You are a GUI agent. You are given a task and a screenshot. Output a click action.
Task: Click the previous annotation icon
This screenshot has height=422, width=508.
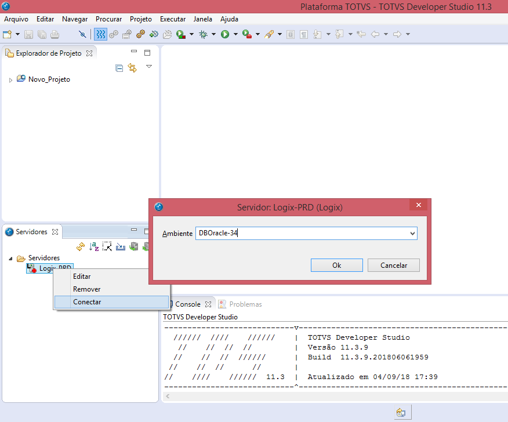point(339,34)
